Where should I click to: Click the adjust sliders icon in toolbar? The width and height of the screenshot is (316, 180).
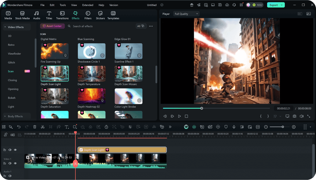point(130,127)
